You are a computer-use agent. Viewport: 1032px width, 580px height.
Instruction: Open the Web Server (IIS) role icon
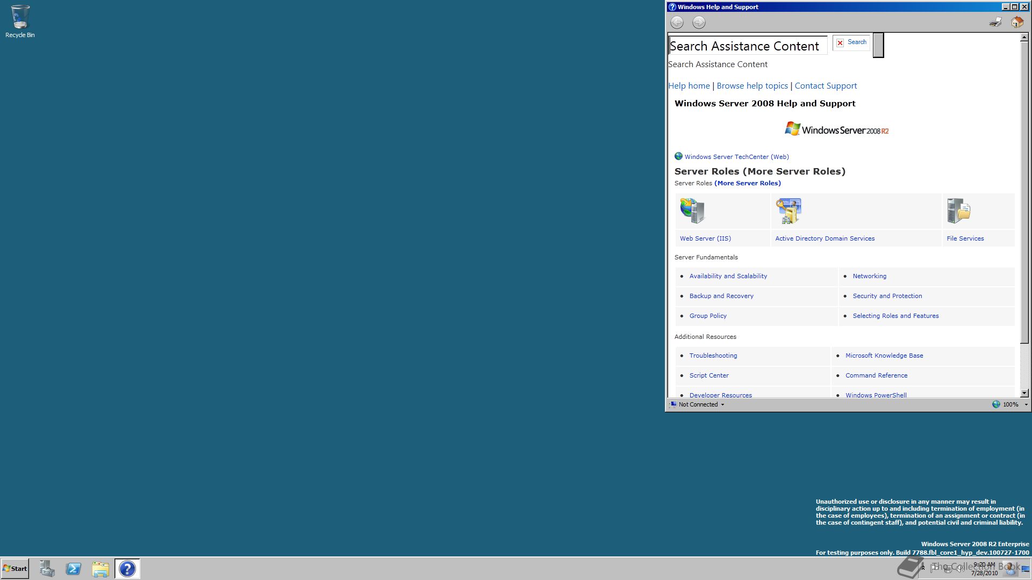pos(692,211)
